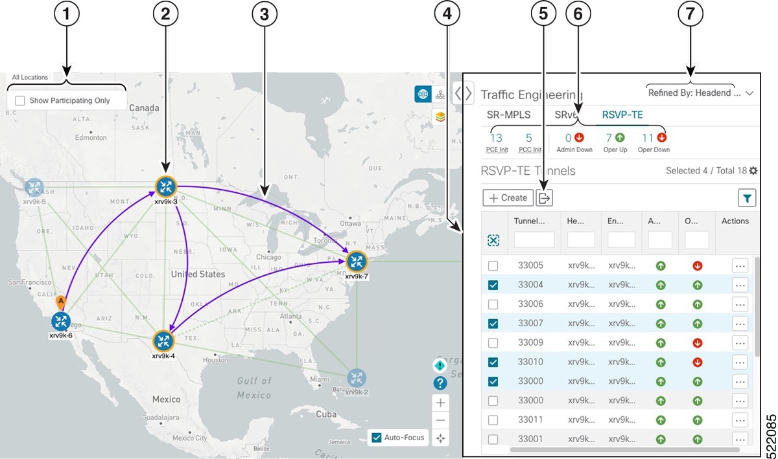Toggle the Auto-Focus checkbox
Image resolution: width=778 pixels, height=459 pixels.
pos(378,437)
